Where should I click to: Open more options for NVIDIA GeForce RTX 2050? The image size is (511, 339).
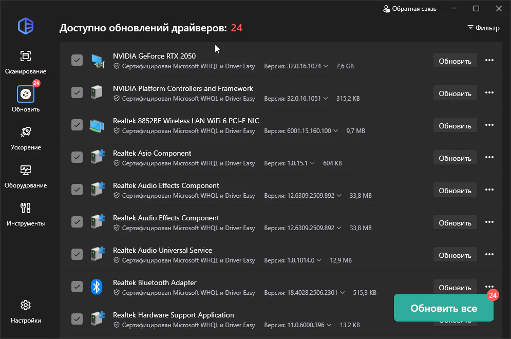[489, 60]
